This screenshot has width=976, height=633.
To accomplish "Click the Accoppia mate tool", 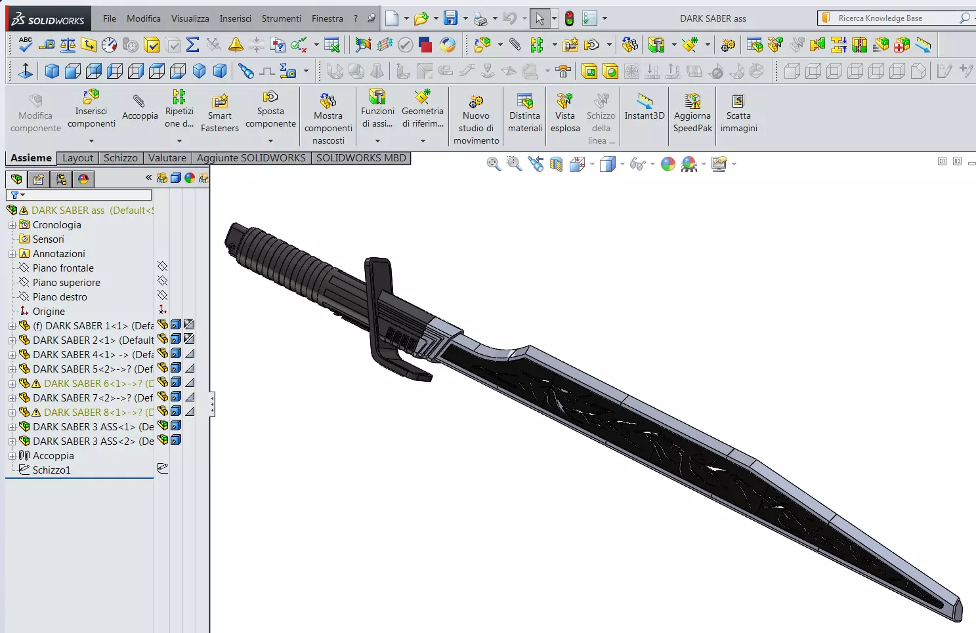I will coord(140,108).
